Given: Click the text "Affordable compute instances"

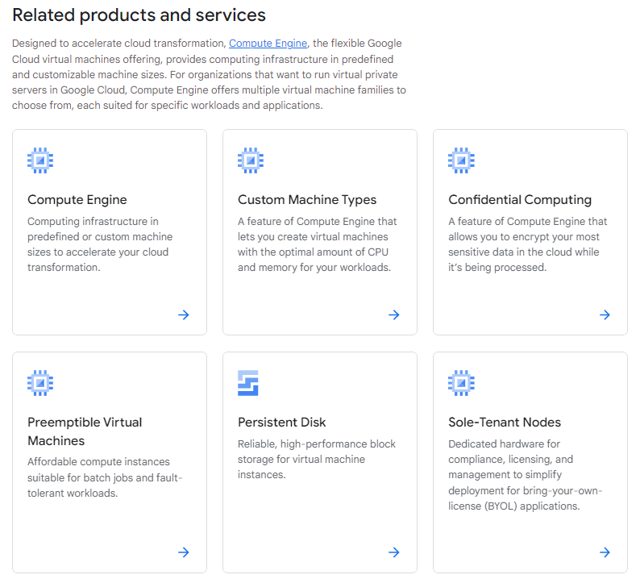Looking at the screenshot, I should coord(98,462).
